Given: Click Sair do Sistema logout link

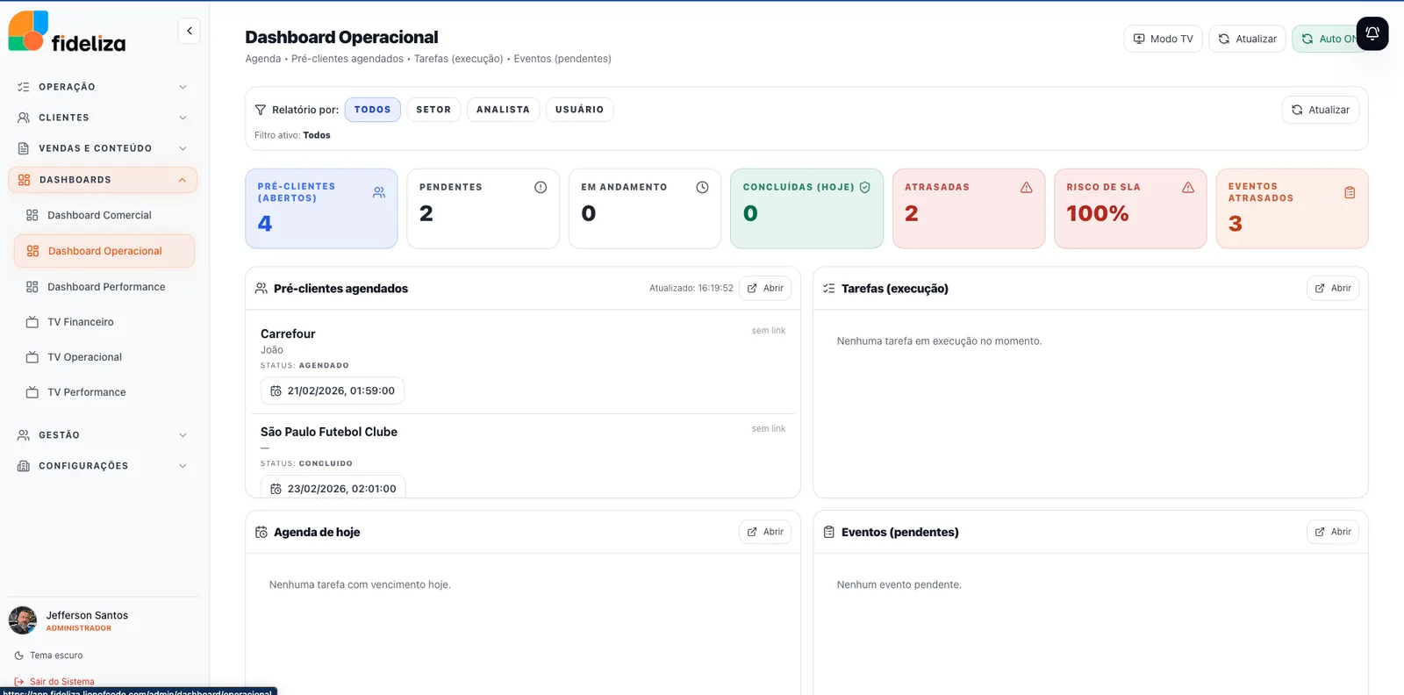Looking at the screenshot, I should coord(54,682).
